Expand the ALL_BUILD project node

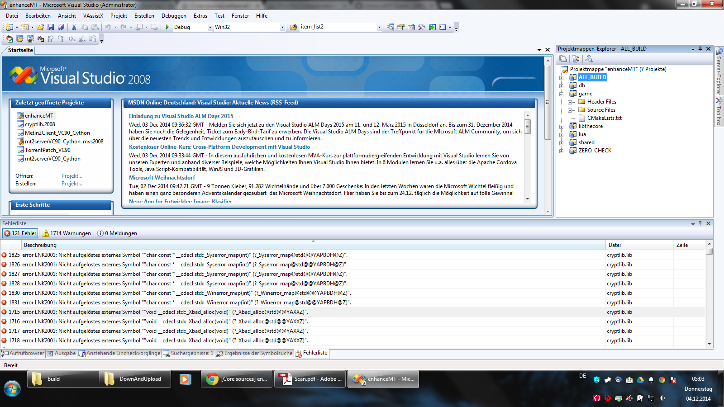(562, 78)
